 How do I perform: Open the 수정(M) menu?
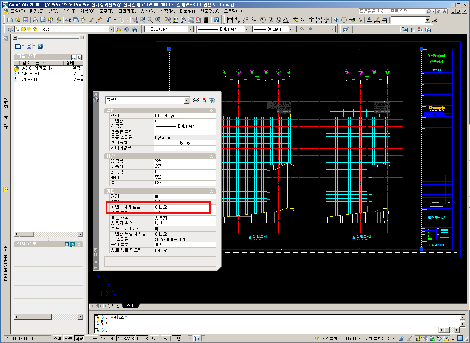[x=167, y=11]
